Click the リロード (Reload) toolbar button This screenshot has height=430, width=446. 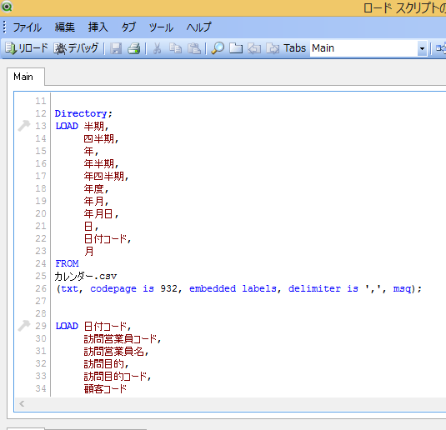pos(27,48)
